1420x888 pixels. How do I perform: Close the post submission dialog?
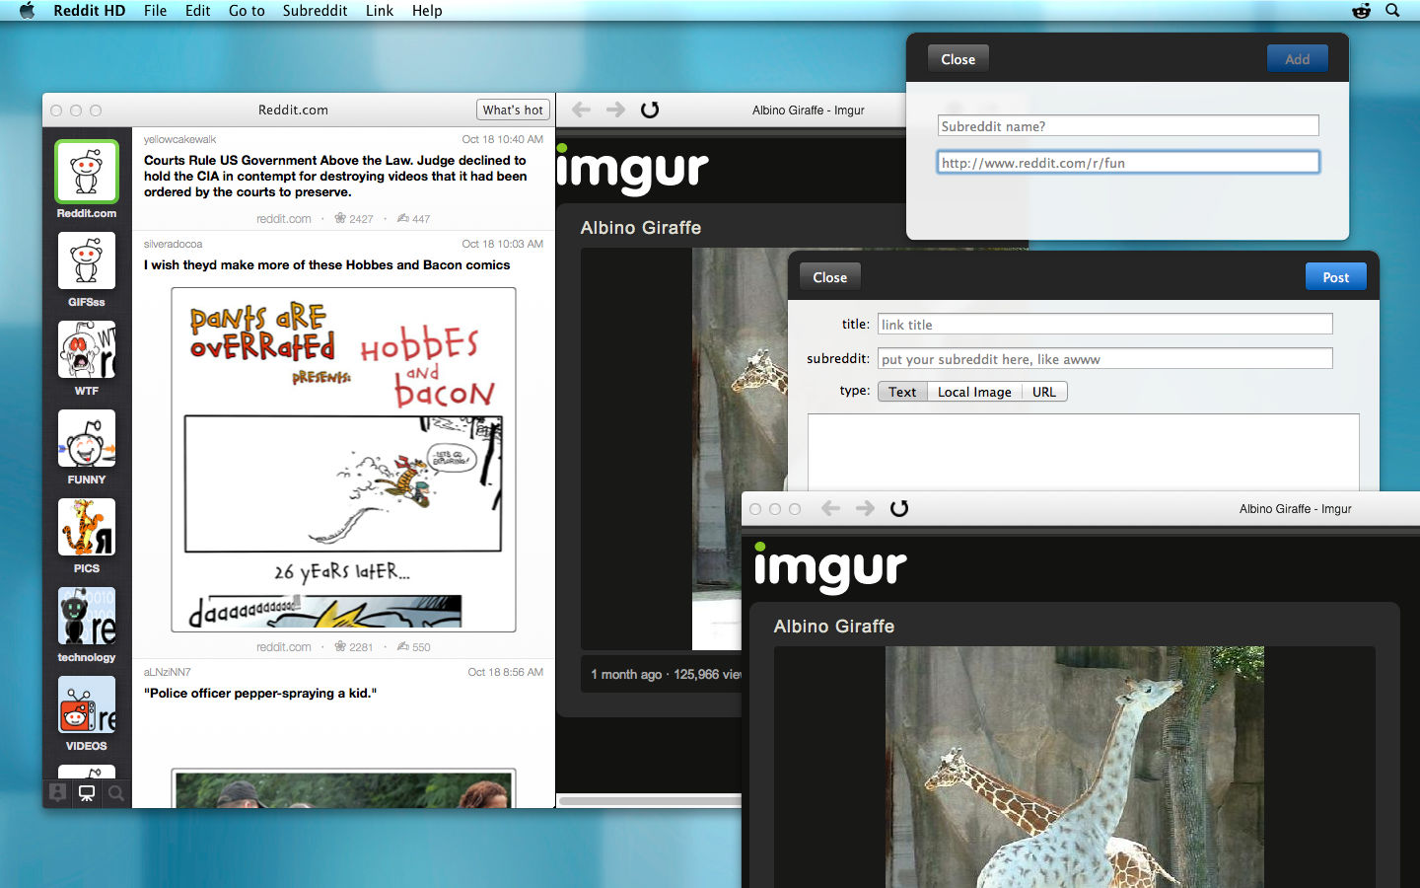(x=829, y=277)
